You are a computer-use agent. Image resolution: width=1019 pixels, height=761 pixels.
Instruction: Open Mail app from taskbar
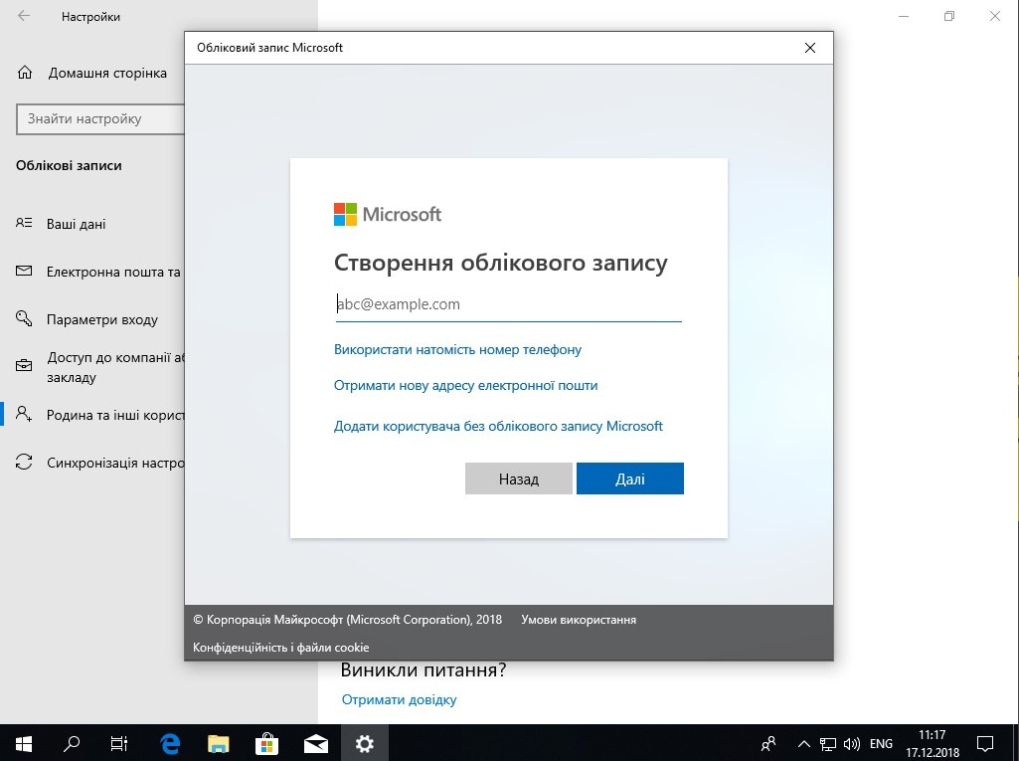[x=316, y=743]
